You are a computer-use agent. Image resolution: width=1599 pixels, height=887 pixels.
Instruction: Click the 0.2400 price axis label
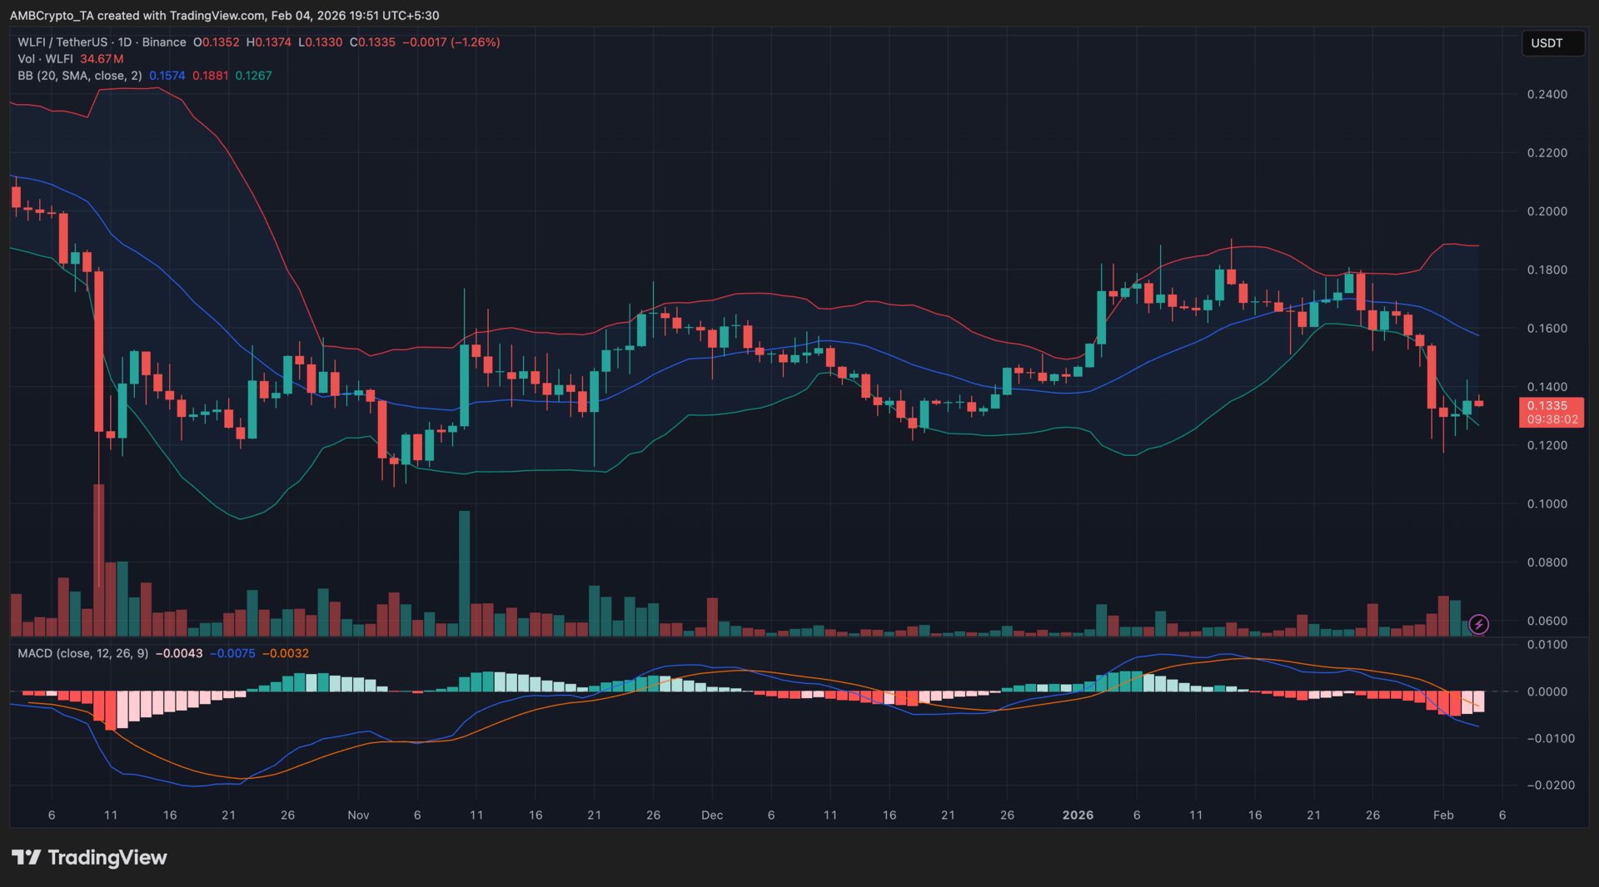click(1547, 95)
